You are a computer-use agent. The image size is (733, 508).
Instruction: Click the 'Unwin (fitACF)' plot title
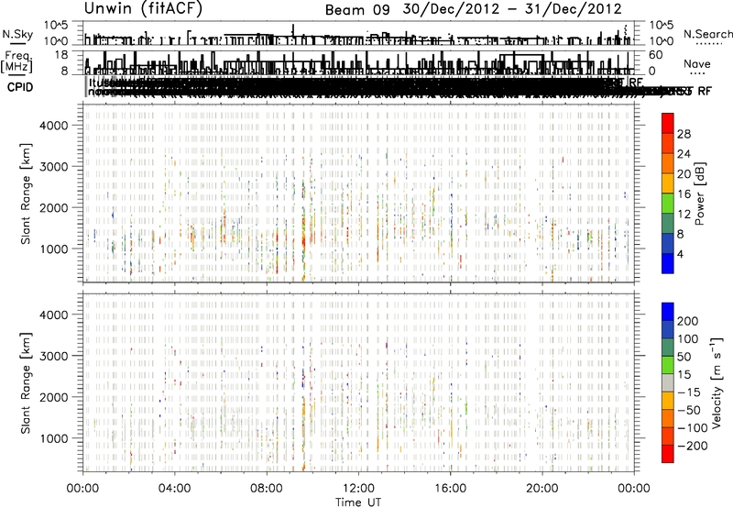tap(143, 8)
